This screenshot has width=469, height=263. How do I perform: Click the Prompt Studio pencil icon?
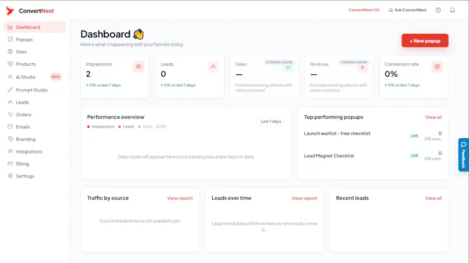click(x=10, y=90)
